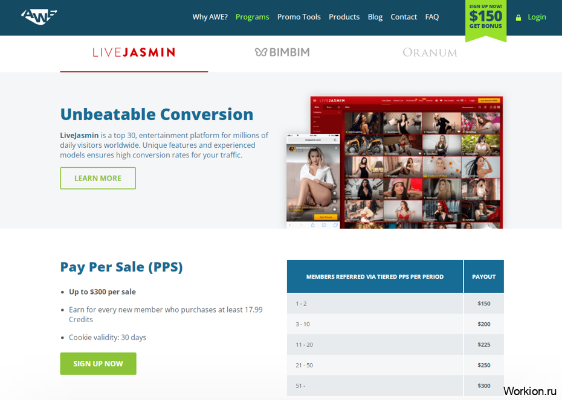This screenshot has width=562, height=400.
Task: Click the LEARN MORE button
Action: 98,178
